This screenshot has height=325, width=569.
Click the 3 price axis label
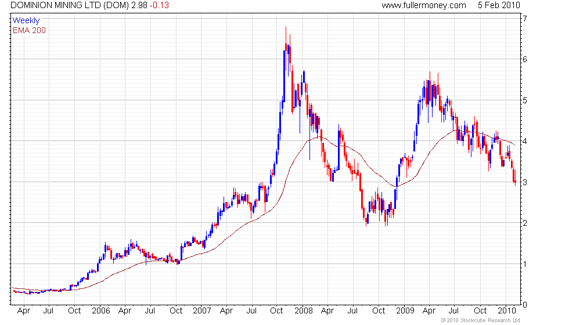(x=525, y=182)
